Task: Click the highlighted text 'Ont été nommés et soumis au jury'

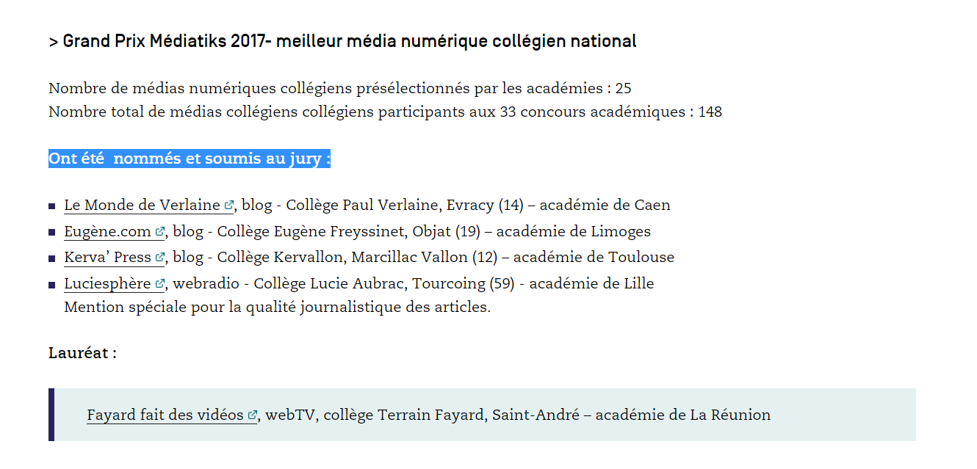Action: pos(189,159)
